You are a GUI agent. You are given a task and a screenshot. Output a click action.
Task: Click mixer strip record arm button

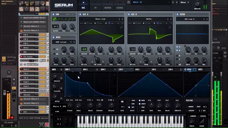12,117
